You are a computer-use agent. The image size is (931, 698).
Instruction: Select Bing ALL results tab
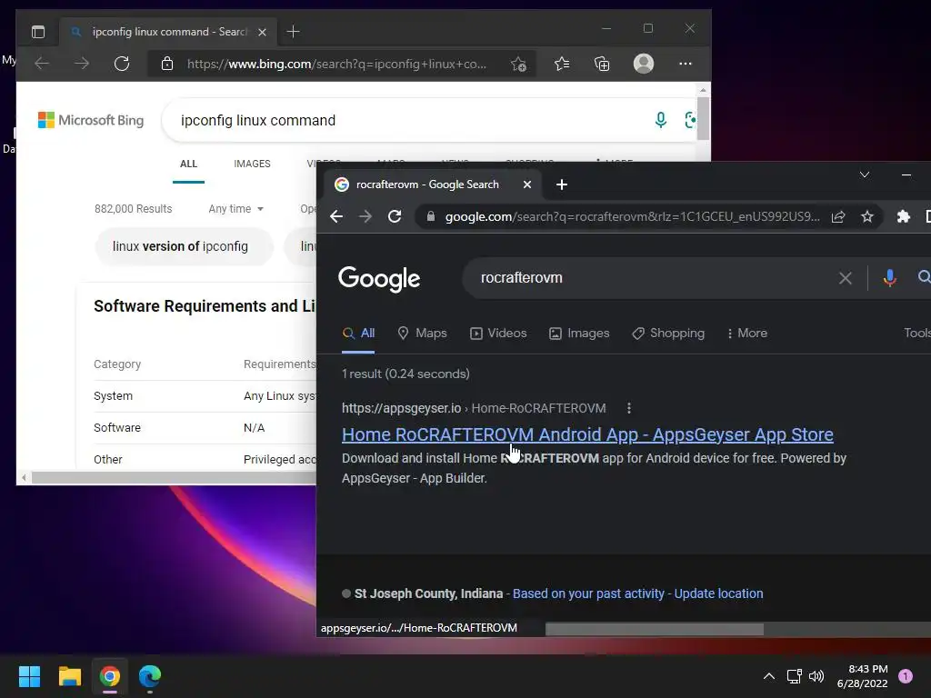click(189, 164)
